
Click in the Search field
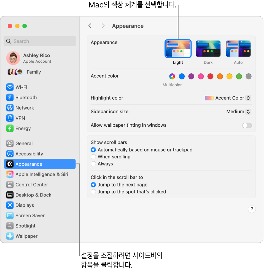[x=40, y=41]
